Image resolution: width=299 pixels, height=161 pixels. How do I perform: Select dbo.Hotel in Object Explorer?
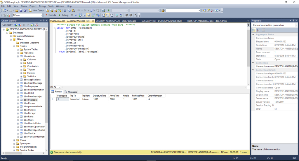[29, 93]
